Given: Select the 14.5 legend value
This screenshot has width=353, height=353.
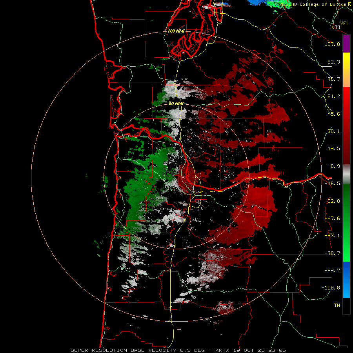Looking at the screenshot, I should (334, 149).
